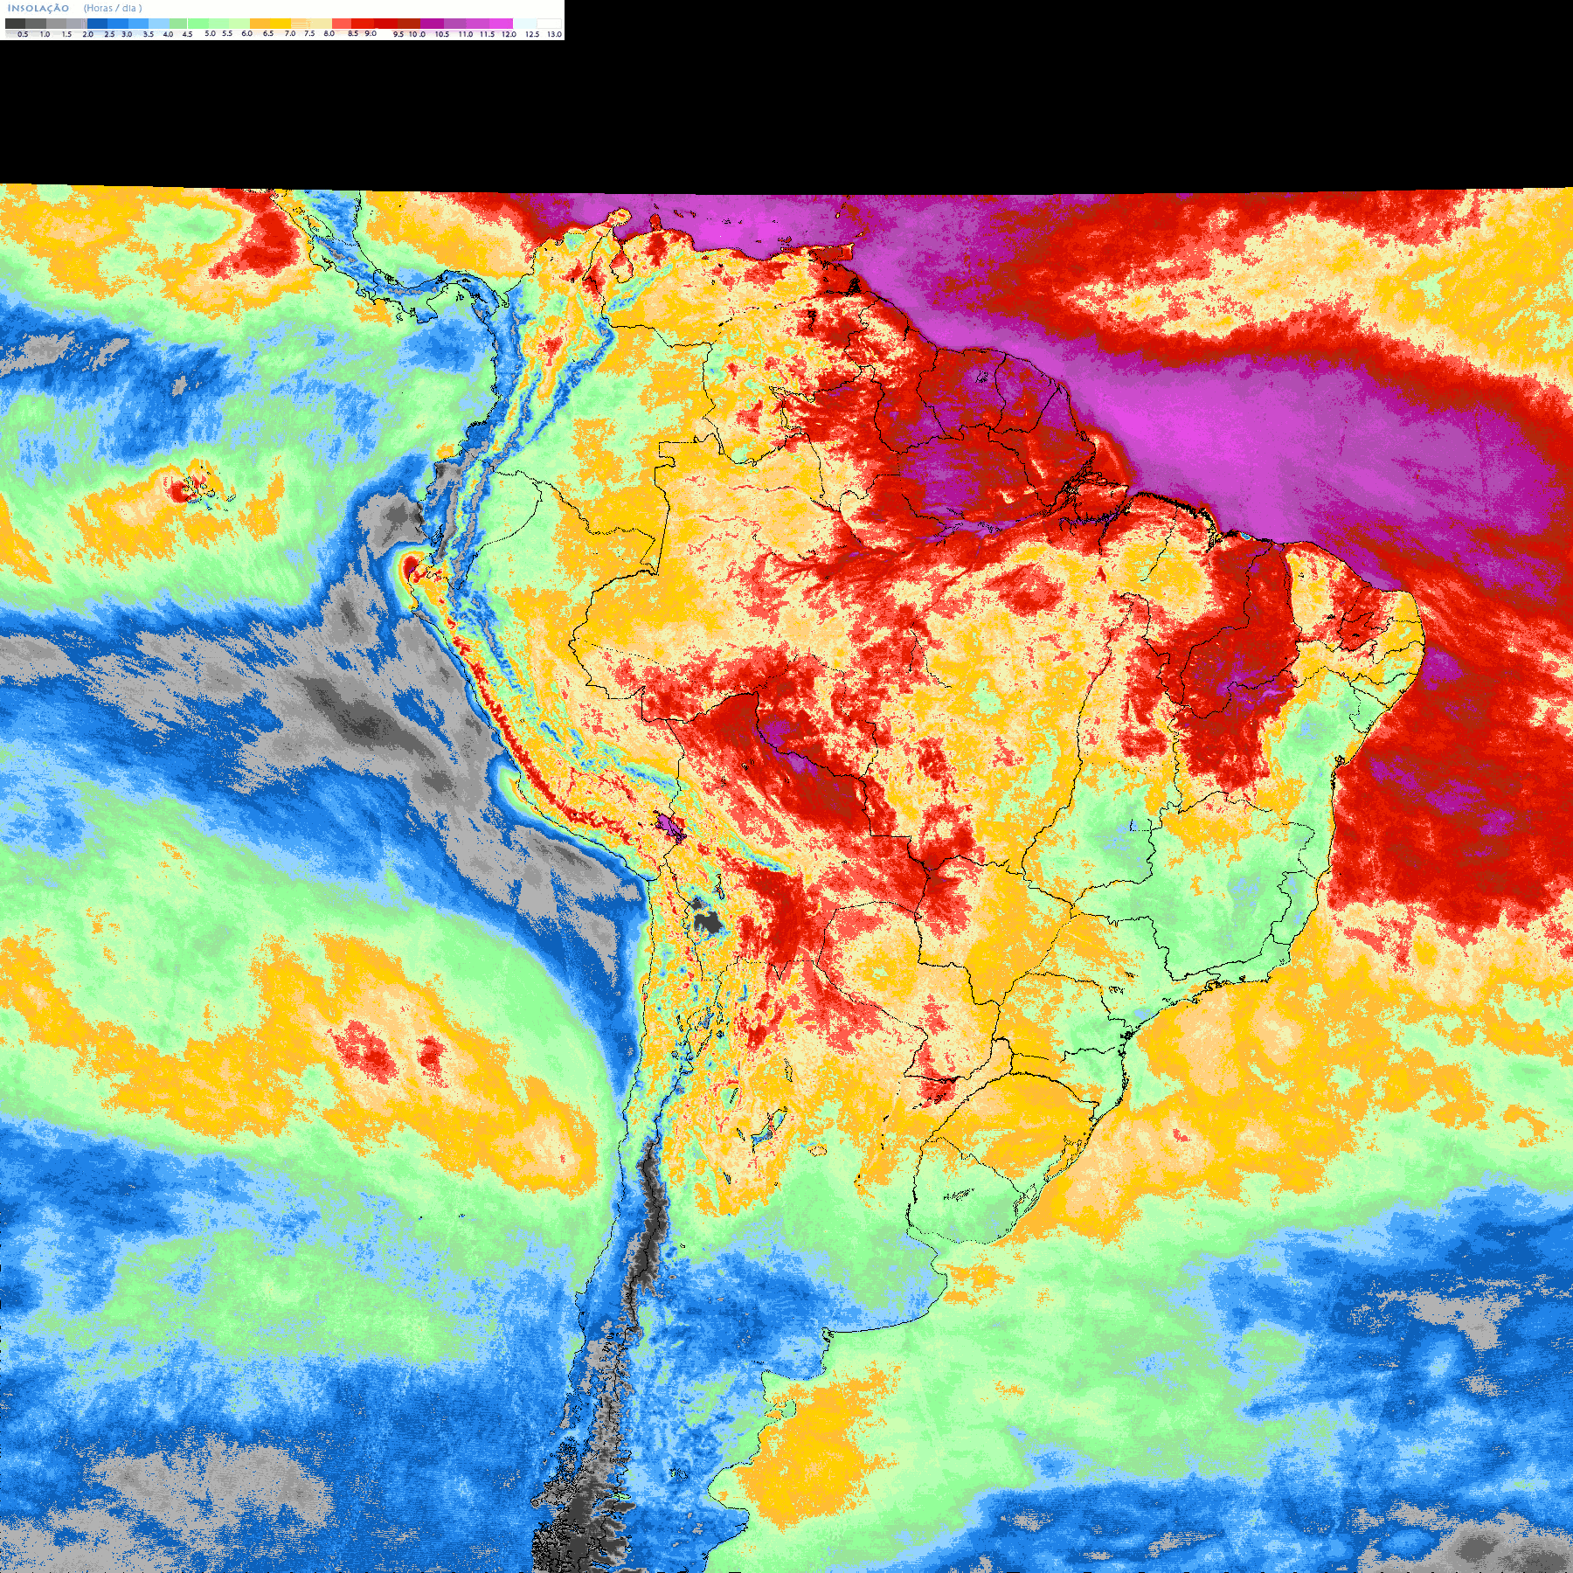The image size is (1573, 1573).
Task: Click the '(Horas / dia)' unit label
Action: pos(113,8)
